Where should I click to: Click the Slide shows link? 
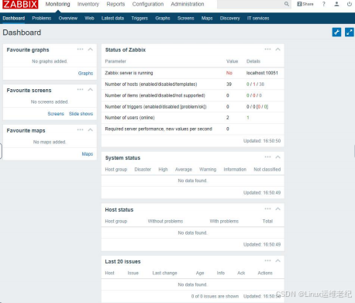(x=81, y=114)
